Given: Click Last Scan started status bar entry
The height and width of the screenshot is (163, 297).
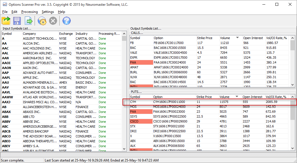Looking at the screenshot, I should coord(101,160).
